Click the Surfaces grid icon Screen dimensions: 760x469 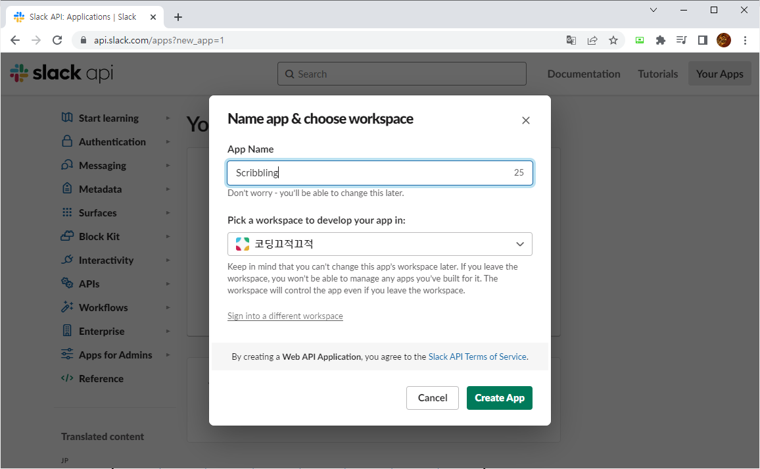pyautogui.click(x=67, y=212)
